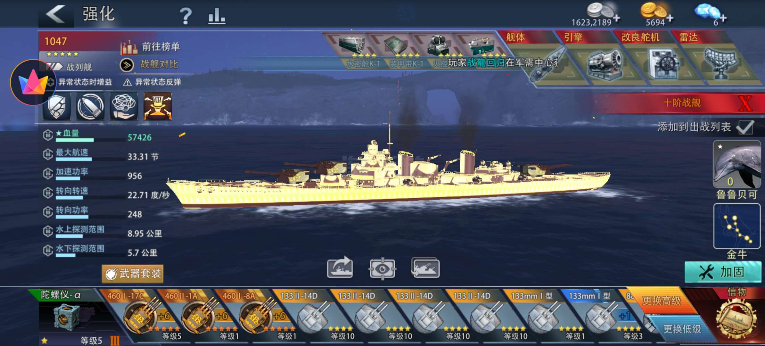Add diamonds with plus button

(723, 18)
